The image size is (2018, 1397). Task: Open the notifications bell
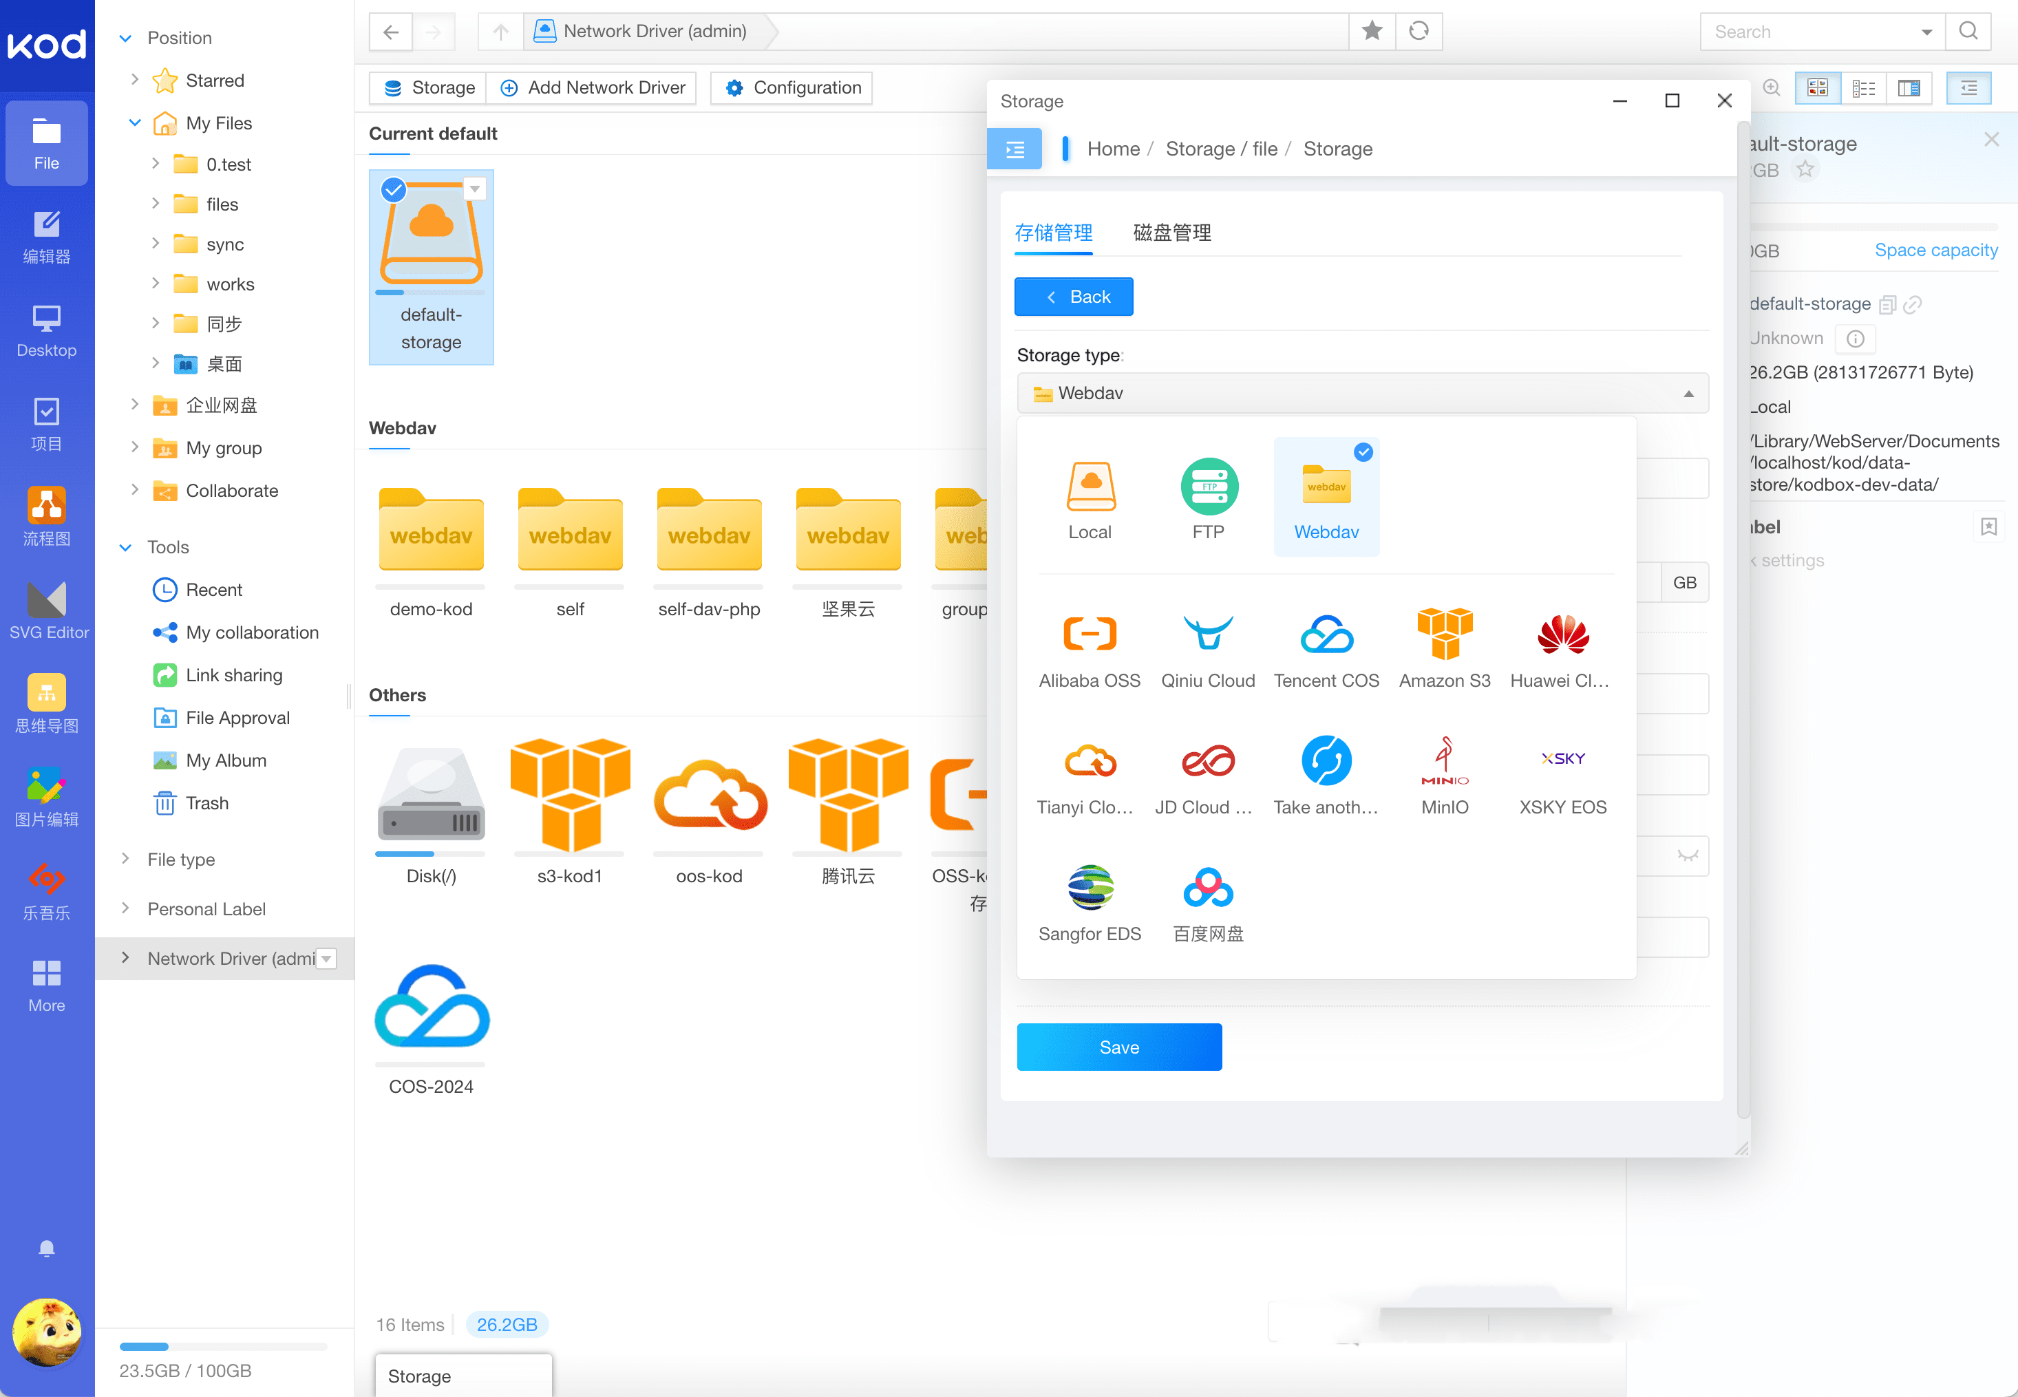pos(46,1248)
